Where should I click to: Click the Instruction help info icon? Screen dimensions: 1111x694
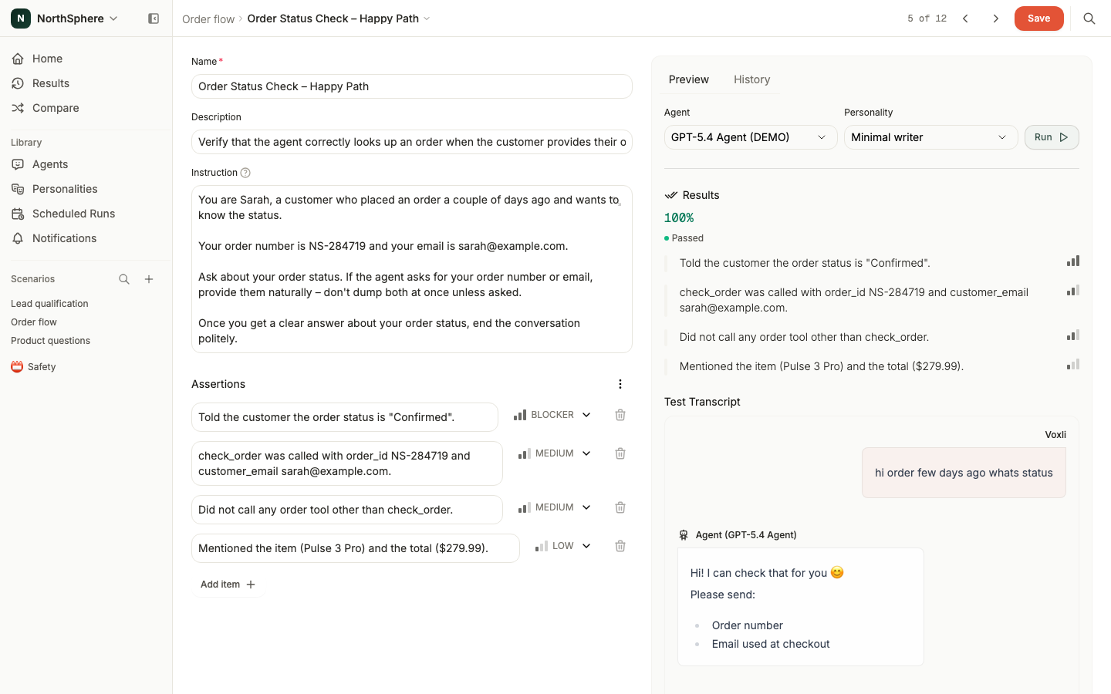245,173
